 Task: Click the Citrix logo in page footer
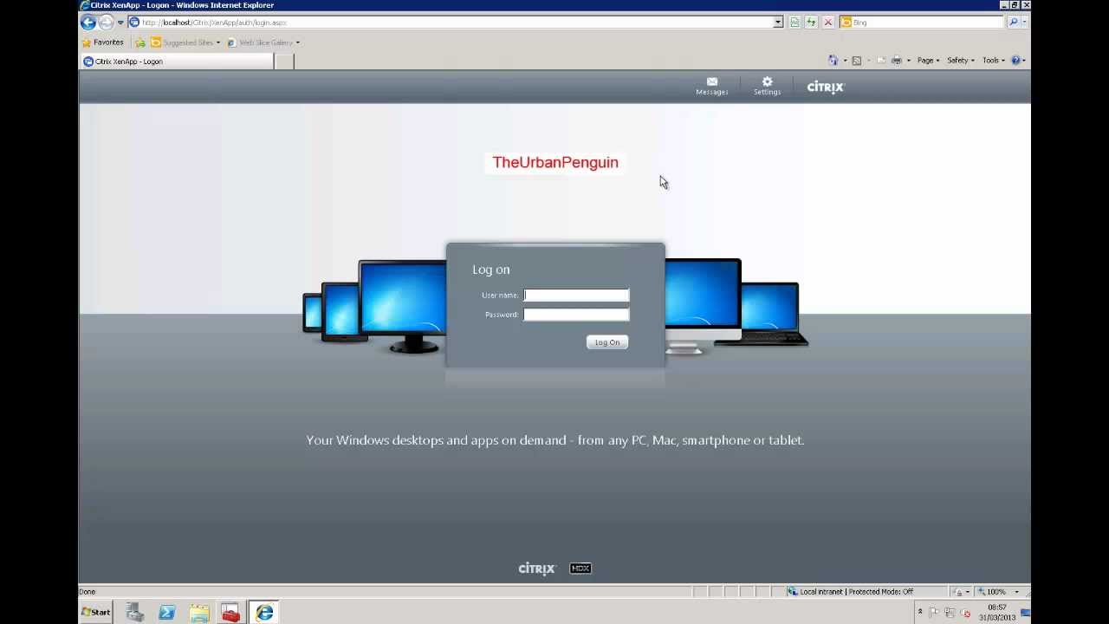coord(536,569)
